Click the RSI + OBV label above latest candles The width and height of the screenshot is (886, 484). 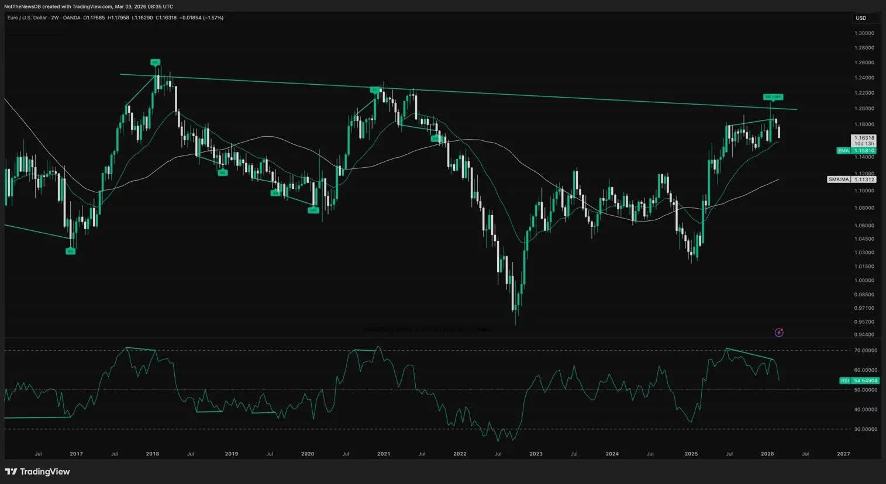point(773,97)
